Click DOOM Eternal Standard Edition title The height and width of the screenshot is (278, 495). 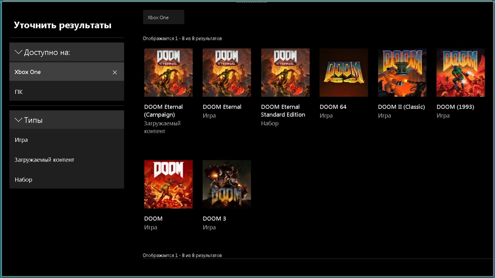pyautogui.click(x=283, y=111)
